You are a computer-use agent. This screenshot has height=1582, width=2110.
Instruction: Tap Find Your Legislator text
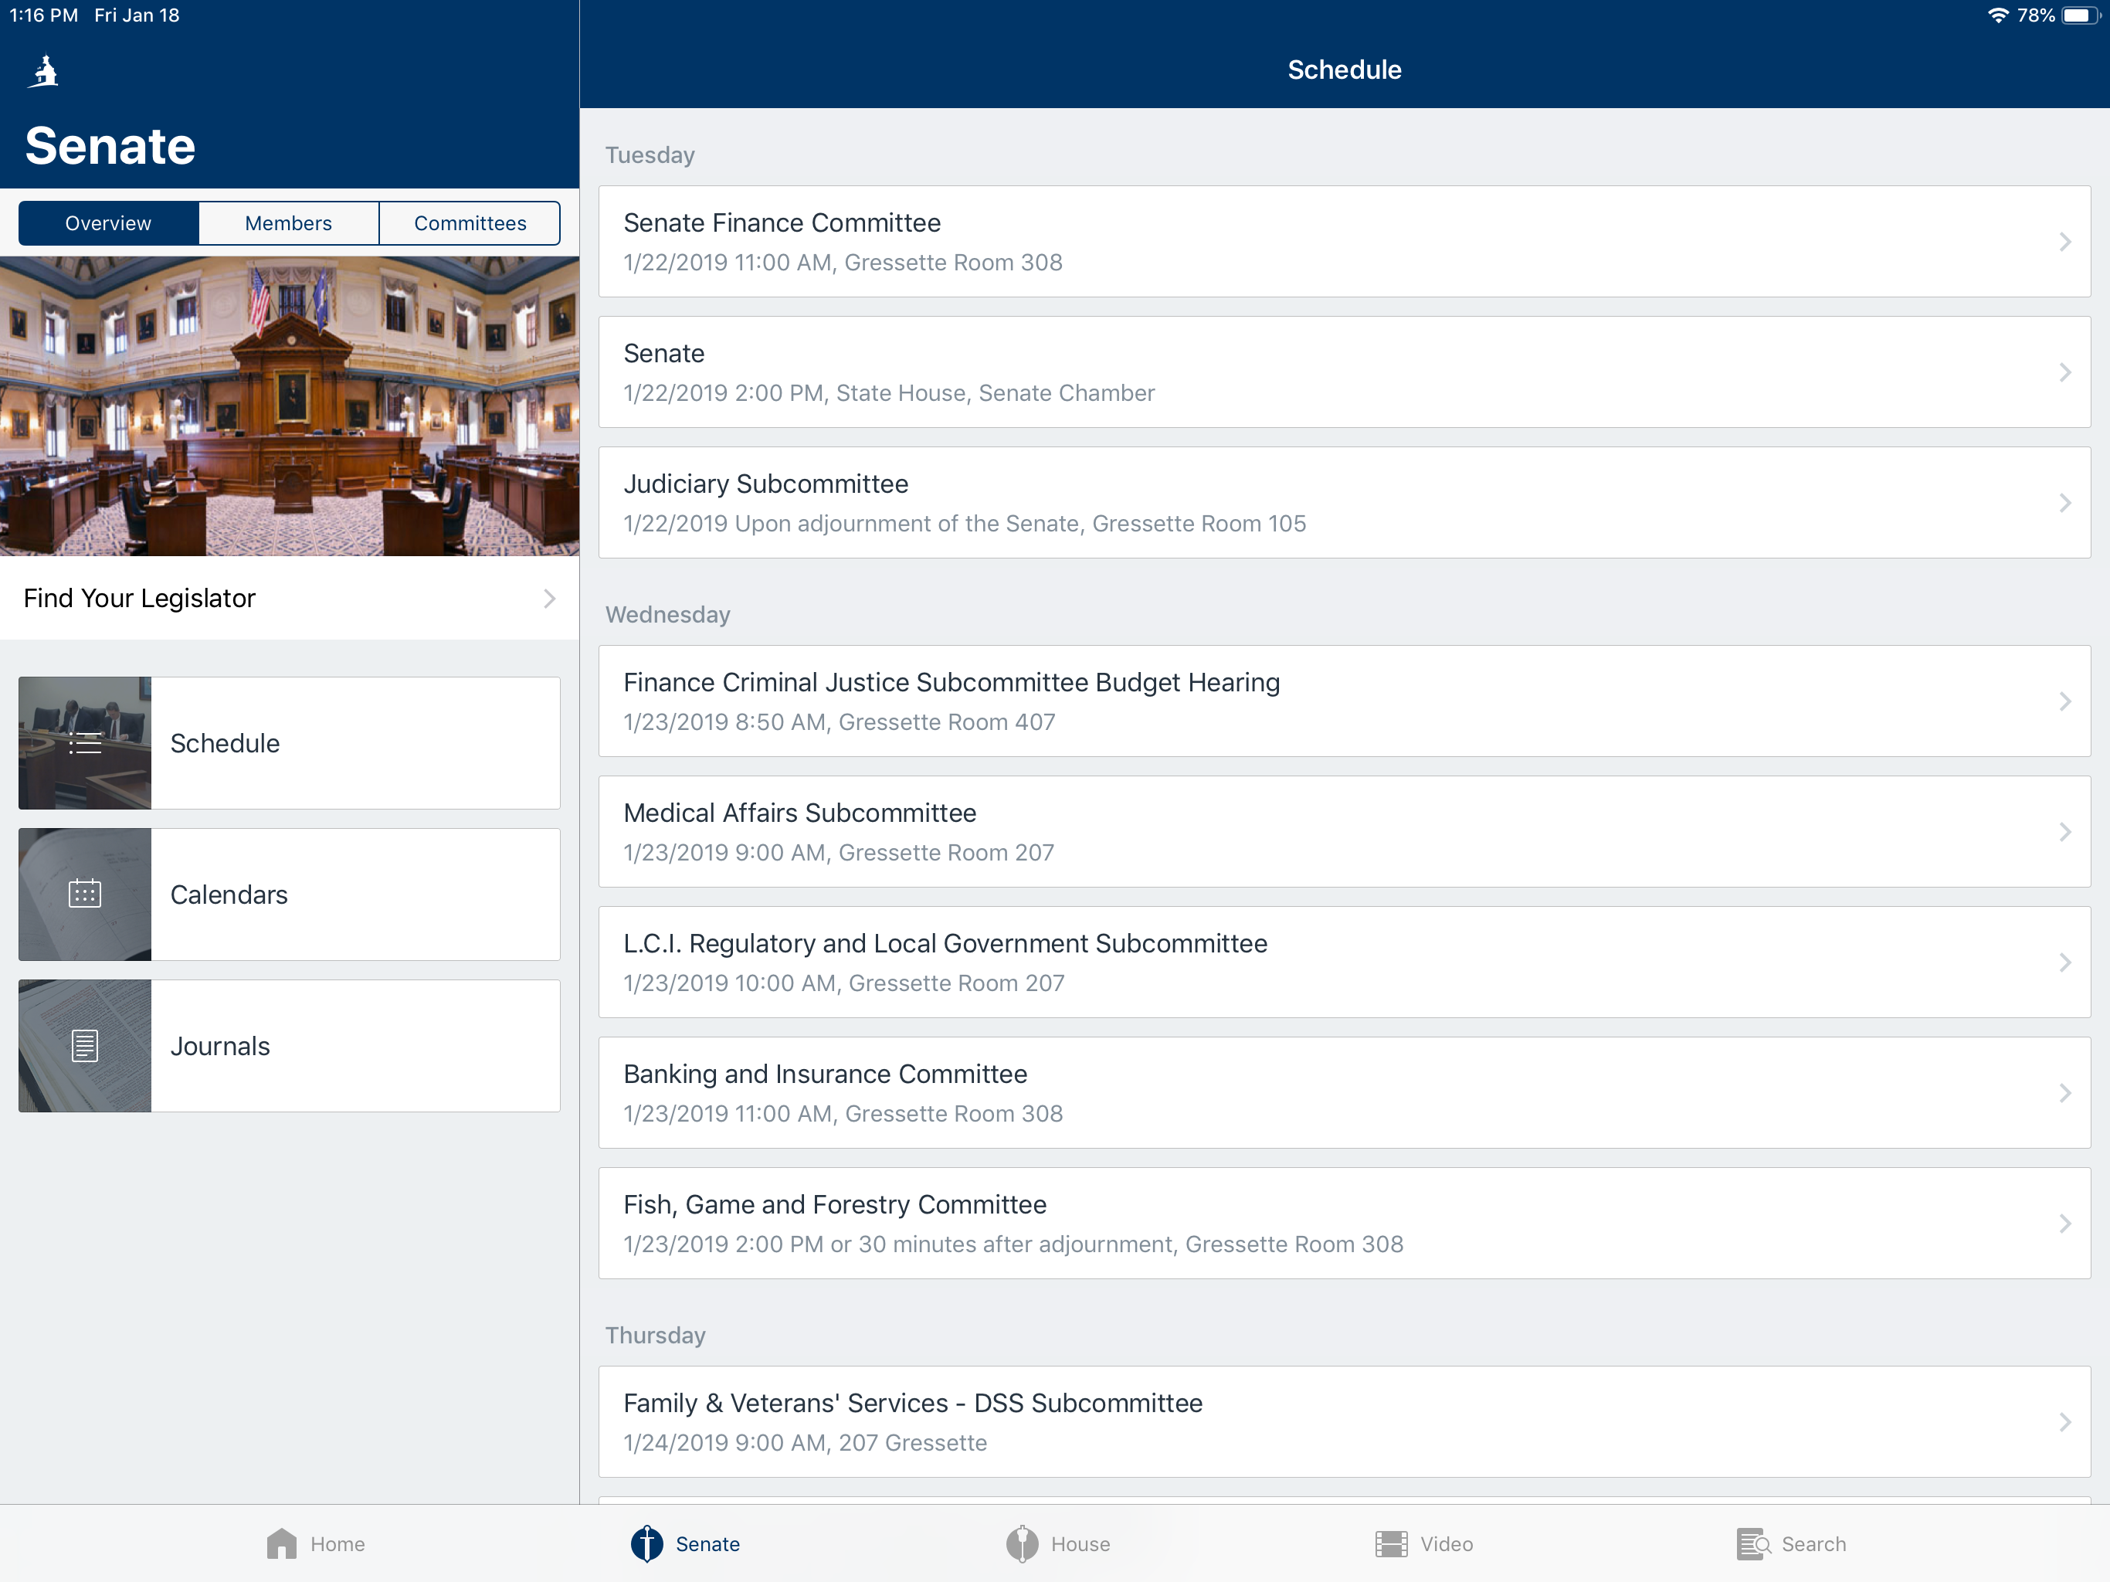[x=139, y=598]
